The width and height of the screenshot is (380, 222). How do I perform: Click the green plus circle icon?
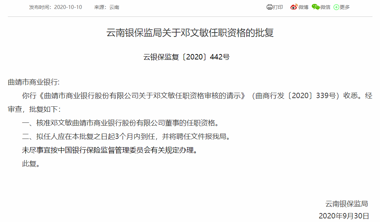pos(336,7)
